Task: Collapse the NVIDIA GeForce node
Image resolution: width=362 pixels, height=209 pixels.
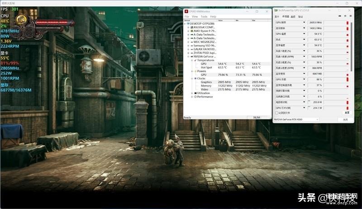Action: (188, 57)
